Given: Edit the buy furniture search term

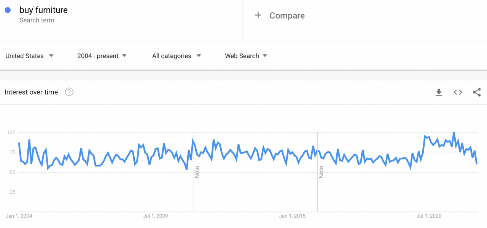Looking at the screenshot, I should pos(43,10).
